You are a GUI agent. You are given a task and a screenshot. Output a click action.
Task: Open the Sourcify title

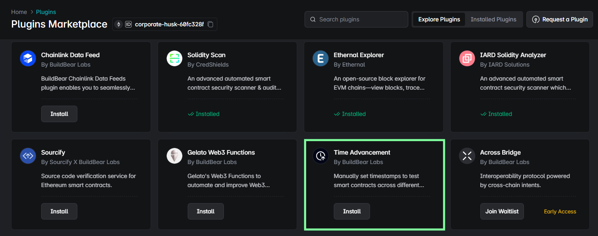click(x=53, y=152)
